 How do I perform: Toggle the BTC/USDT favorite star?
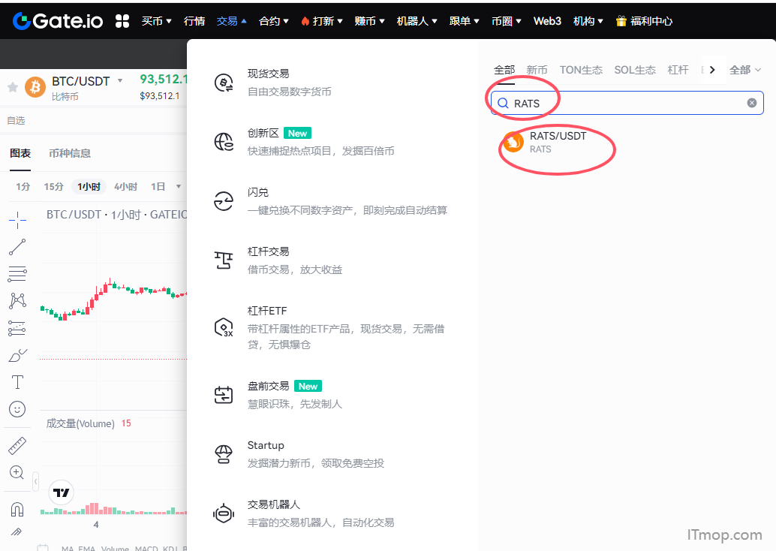click(12, 87)
